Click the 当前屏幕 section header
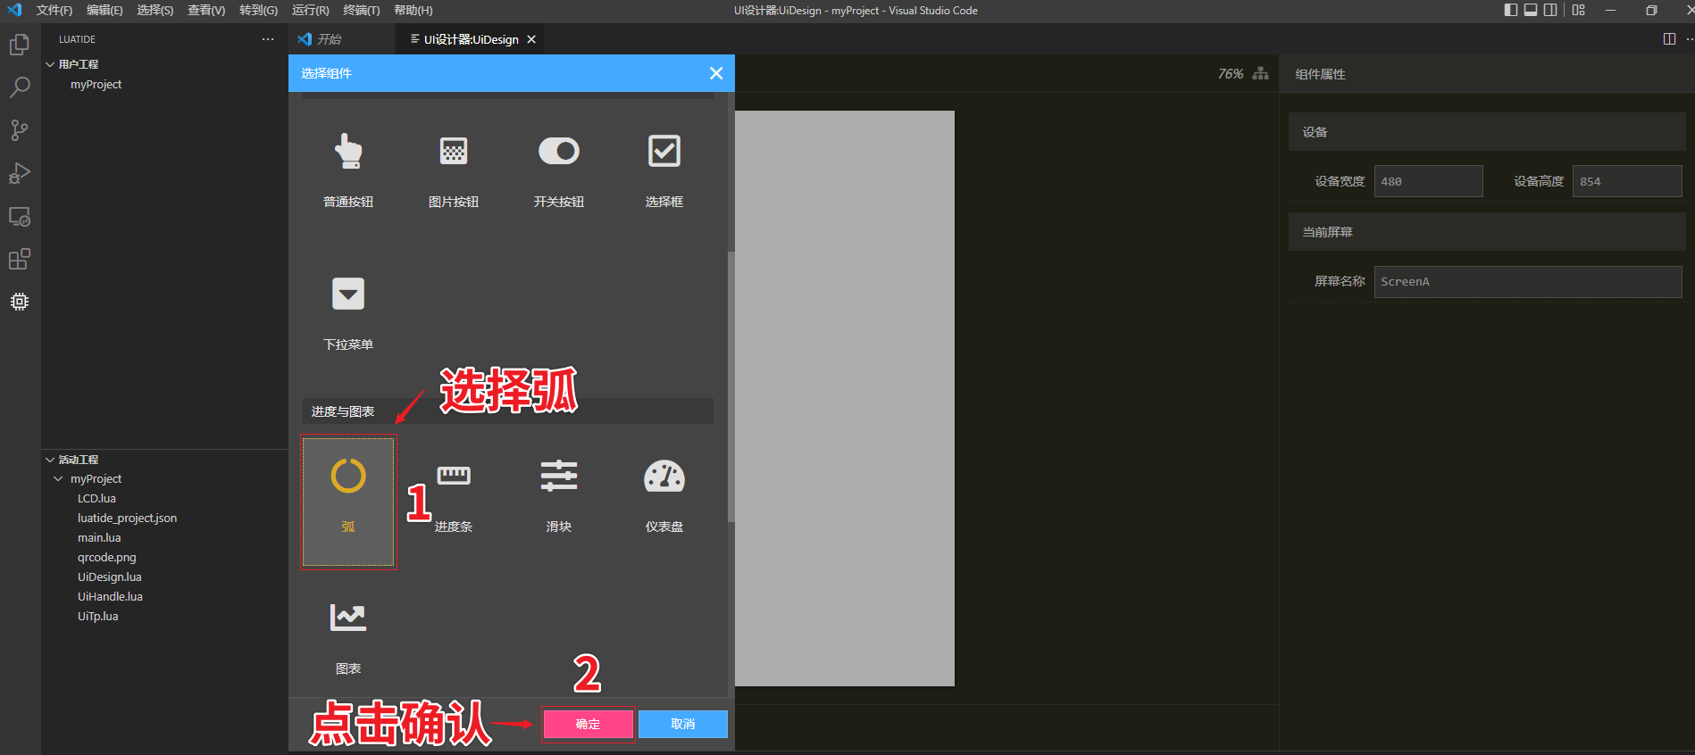Screen dimensions: 1695x755 click(x=1487, y=232)
